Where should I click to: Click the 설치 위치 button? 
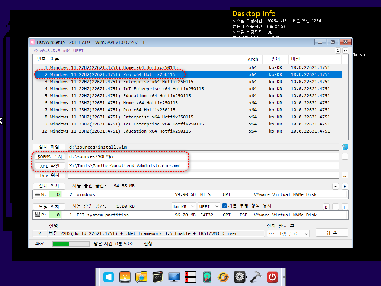pos(49,186)
